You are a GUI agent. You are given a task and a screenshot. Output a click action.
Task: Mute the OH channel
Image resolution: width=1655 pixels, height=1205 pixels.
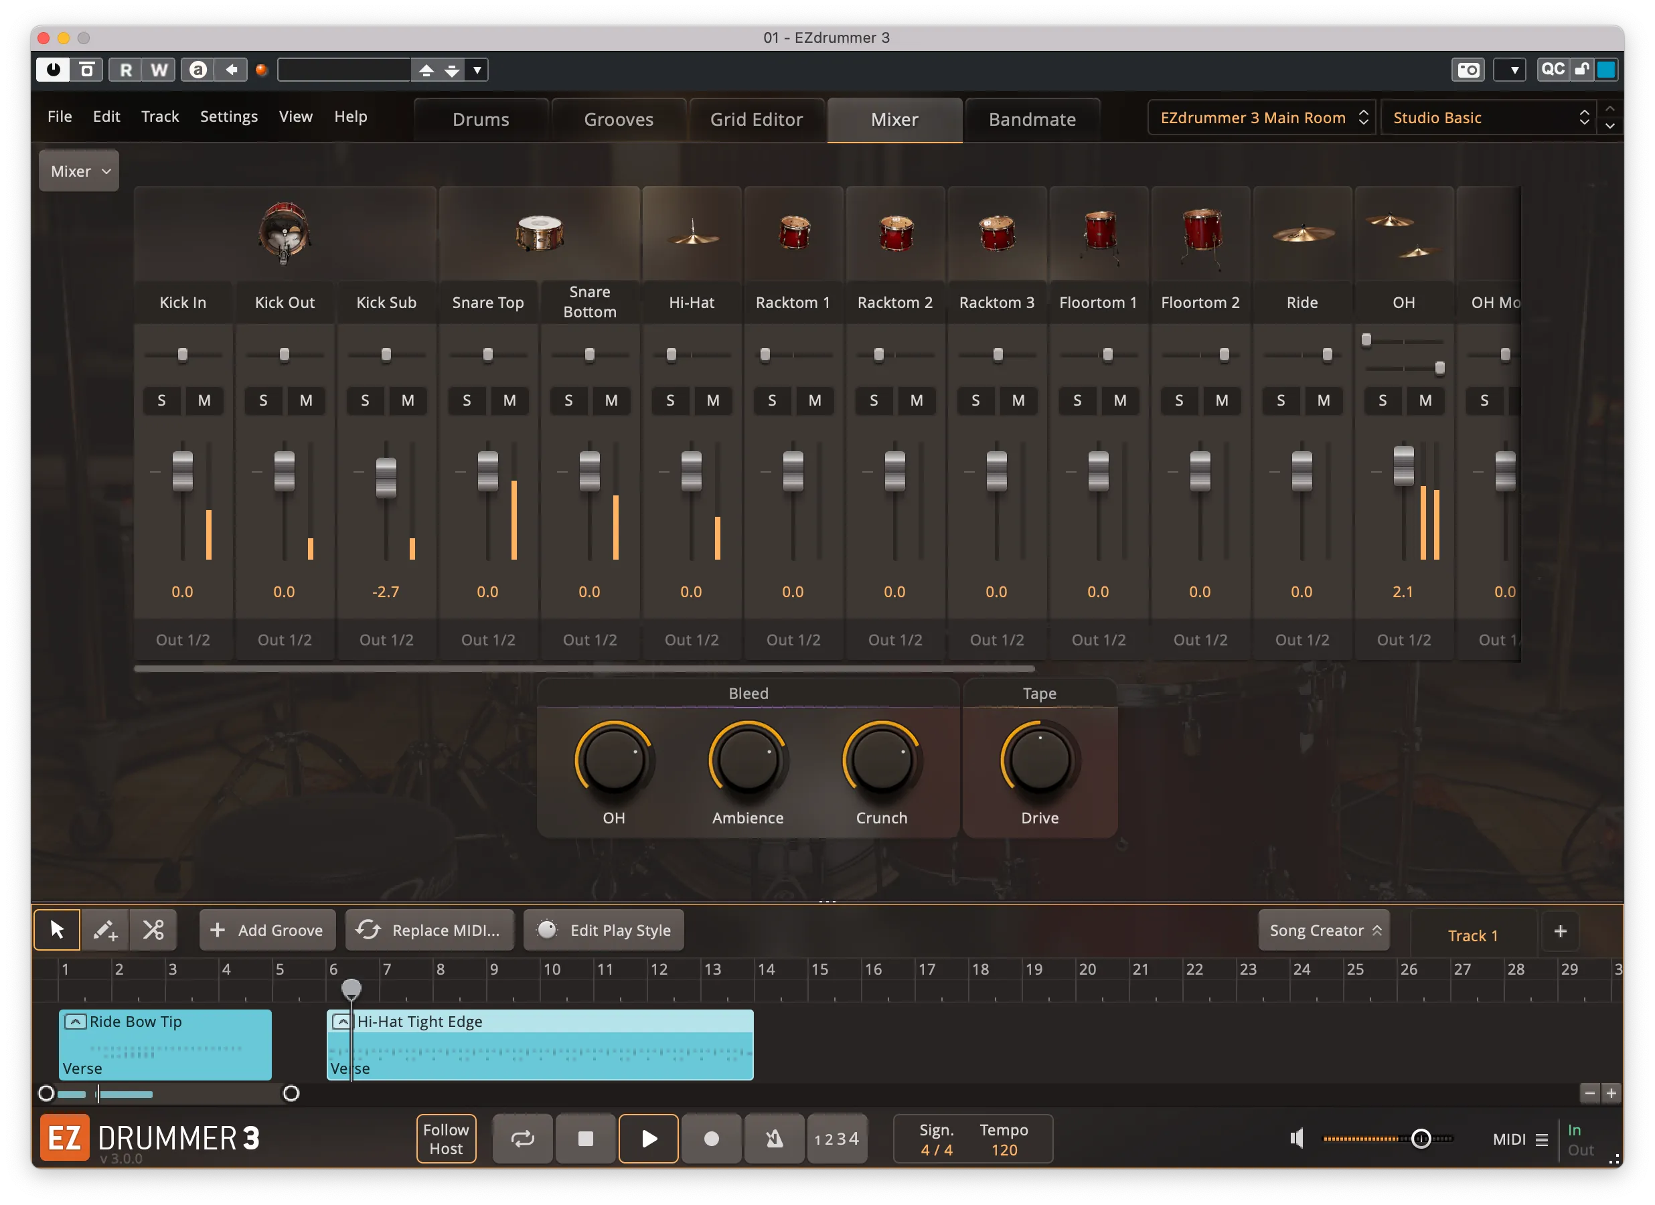pos(1425,400)
